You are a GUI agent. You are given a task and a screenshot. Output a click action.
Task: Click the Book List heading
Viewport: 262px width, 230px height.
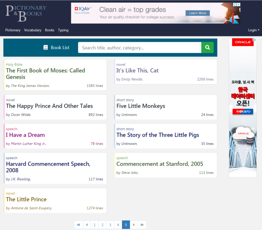click(60, 48)
